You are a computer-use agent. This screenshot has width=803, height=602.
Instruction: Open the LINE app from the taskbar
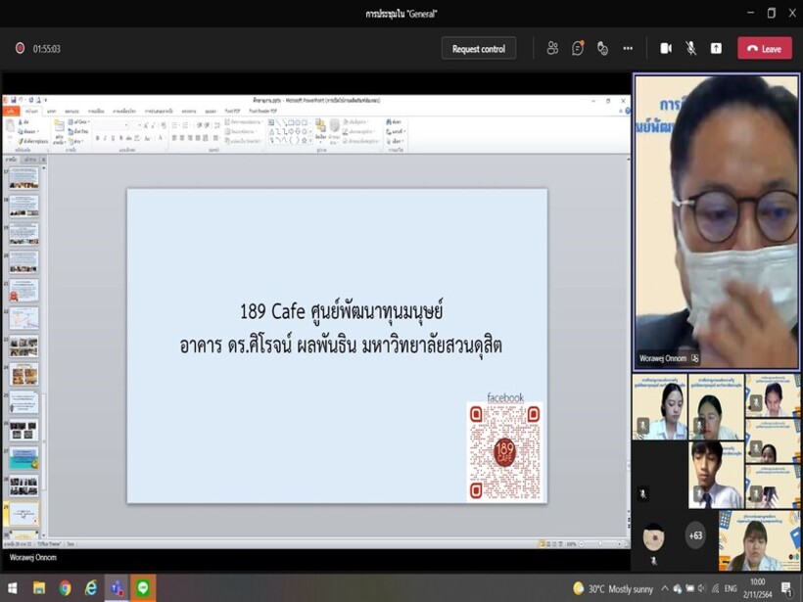[x=143, y=587]
